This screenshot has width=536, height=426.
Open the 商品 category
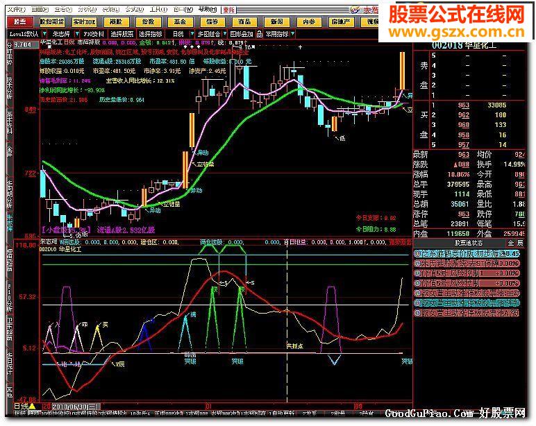(244, 22)
